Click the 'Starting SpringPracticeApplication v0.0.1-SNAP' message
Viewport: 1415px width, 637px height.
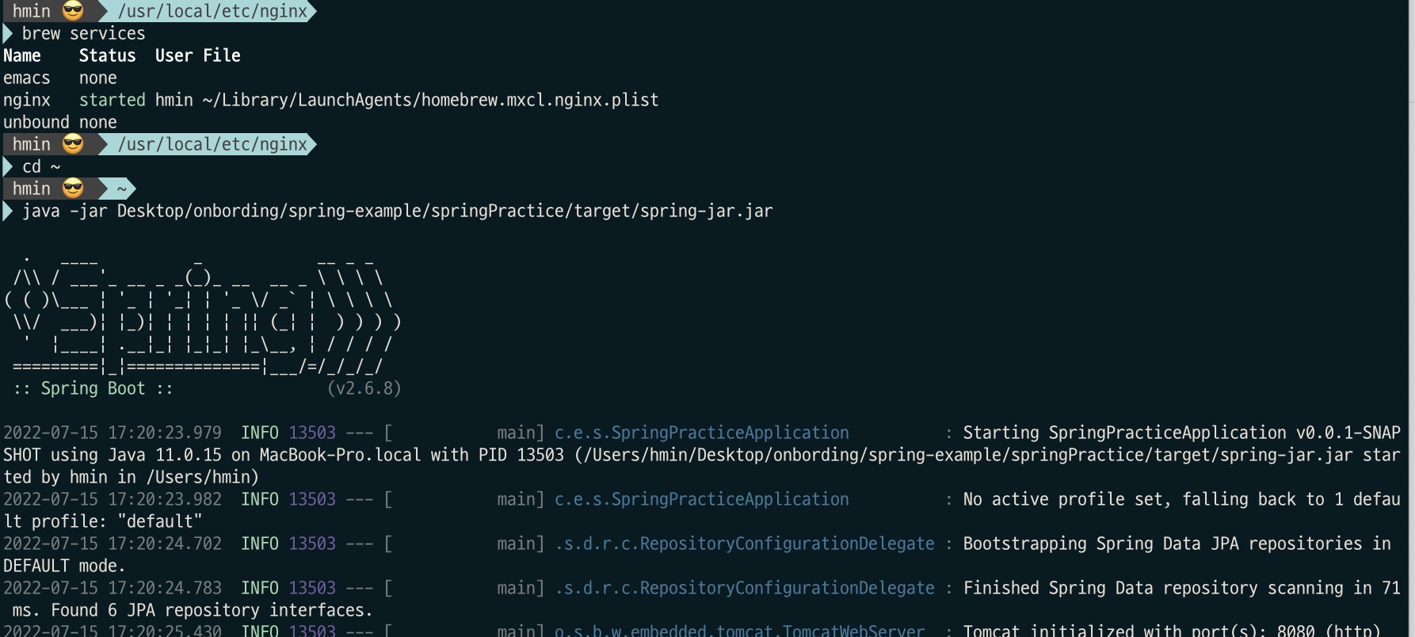[x=1181, y=433]
